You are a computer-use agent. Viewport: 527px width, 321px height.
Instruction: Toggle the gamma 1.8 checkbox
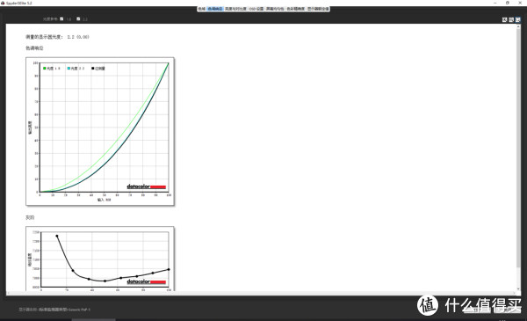pos(61,18)
